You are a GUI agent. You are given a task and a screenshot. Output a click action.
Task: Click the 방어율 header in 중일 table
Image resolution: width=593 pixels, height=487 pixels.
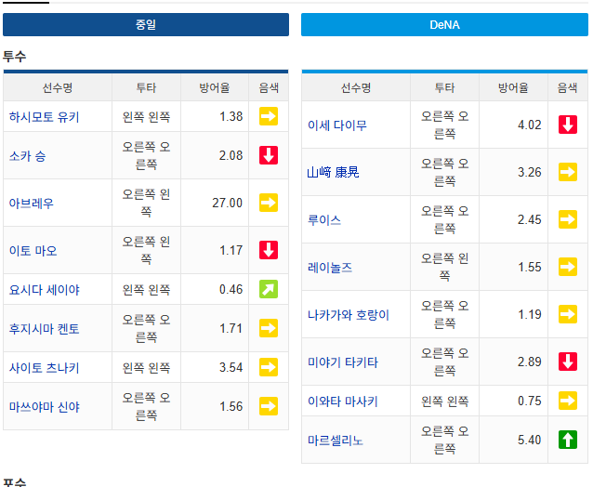coord(215,87)
